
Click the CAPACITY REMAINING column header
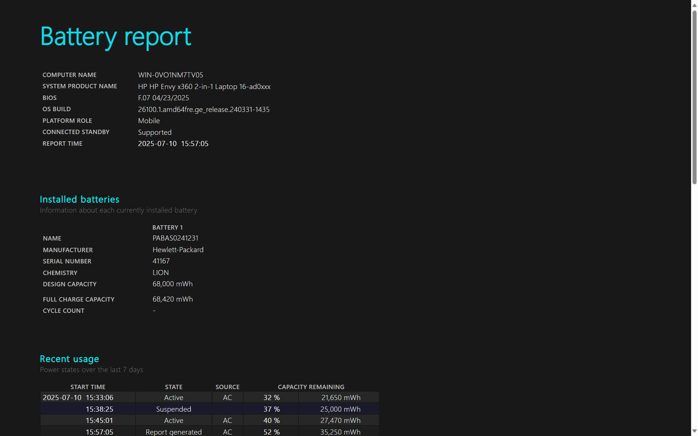311,387
